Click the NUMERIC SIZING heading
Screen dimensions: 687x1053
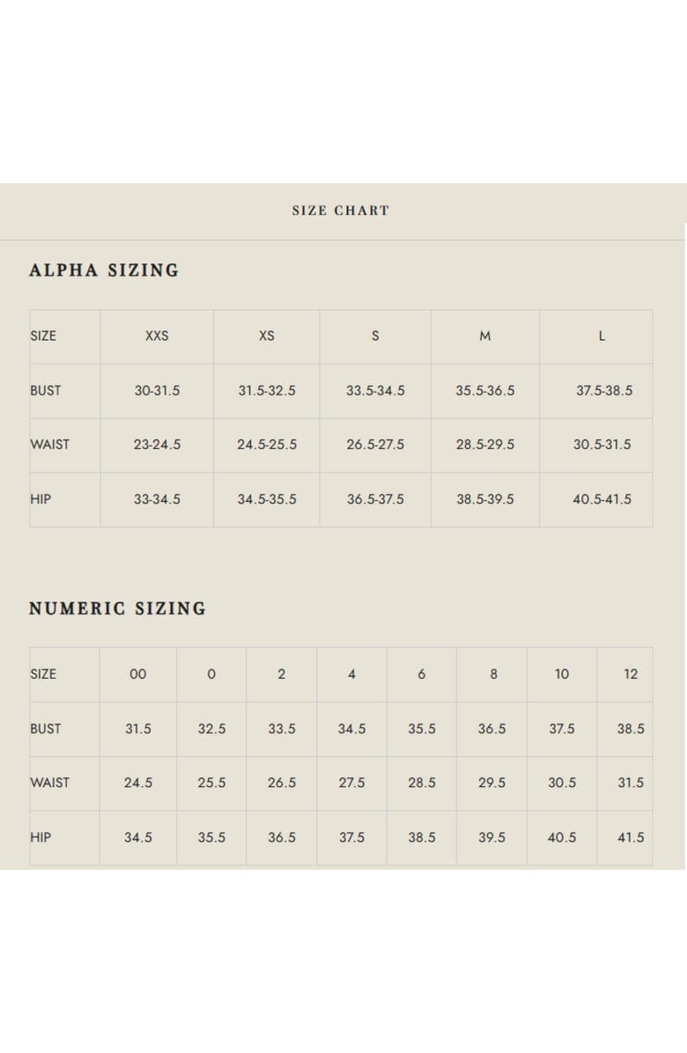coord(117,608)
